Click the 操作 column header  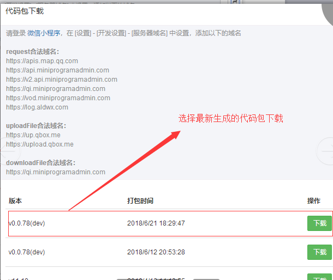click(313, 201)
